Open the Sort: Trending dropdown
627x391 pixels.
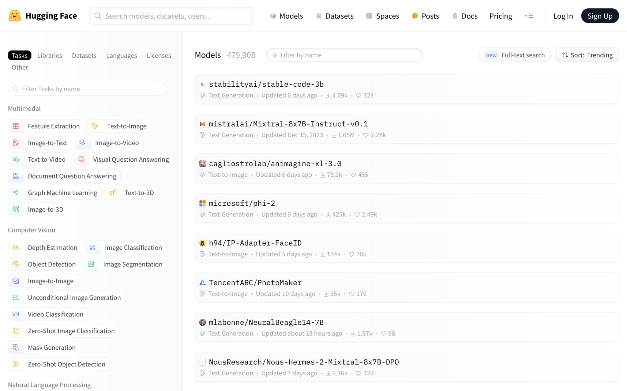pyautogui.click(x=587, y=55)
